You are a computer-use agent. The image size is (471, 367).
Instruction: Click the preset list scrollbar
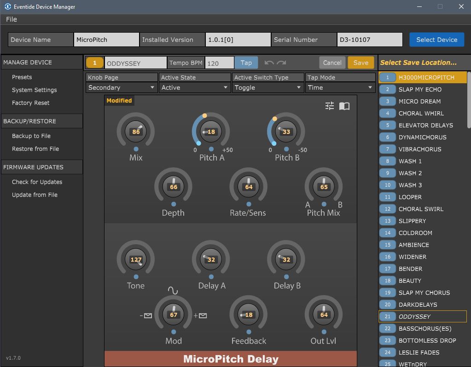[469, 100]
